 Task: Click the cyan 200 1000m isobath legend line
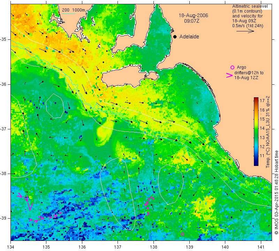[69, 14]
